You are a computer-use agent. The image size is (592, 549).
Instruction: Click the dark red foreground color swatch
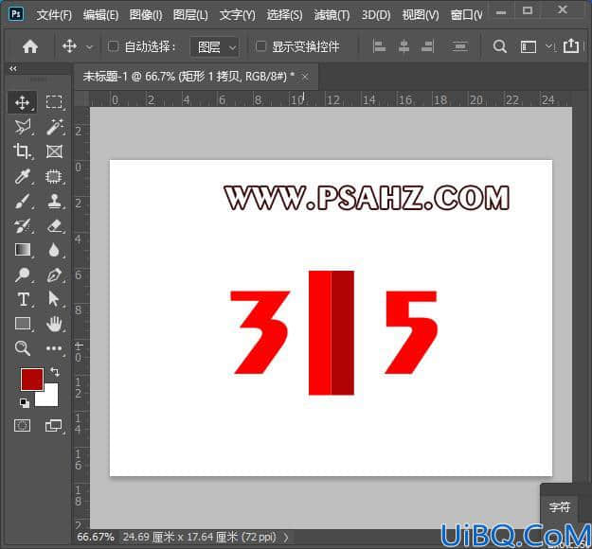tap(31, 379)
